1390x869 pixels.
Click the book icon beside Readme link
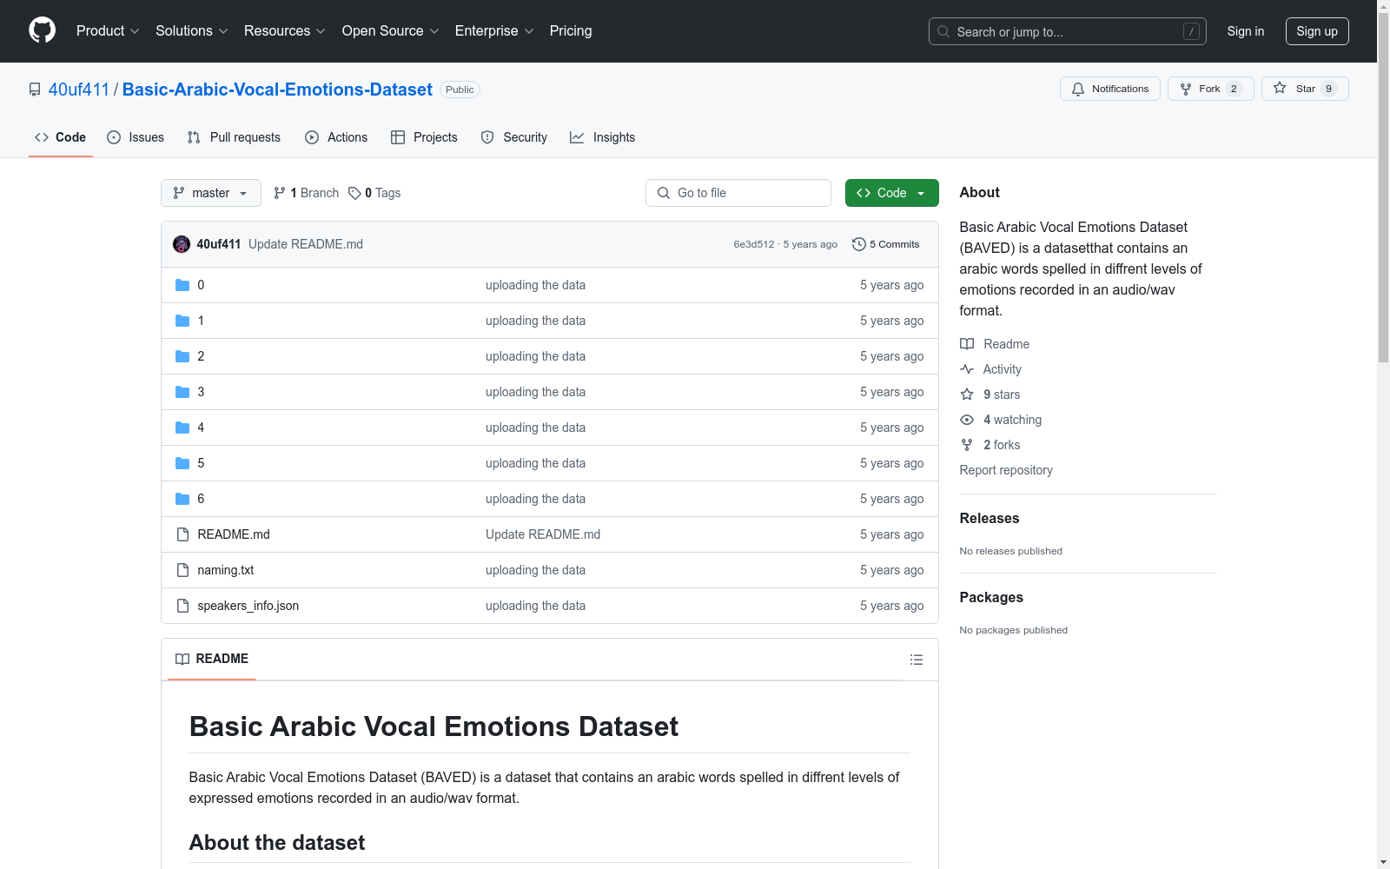click(x=967, y=344)
